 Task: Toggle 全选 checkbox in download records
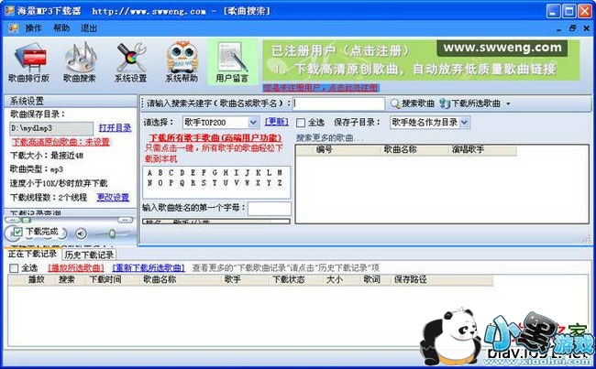14,268
